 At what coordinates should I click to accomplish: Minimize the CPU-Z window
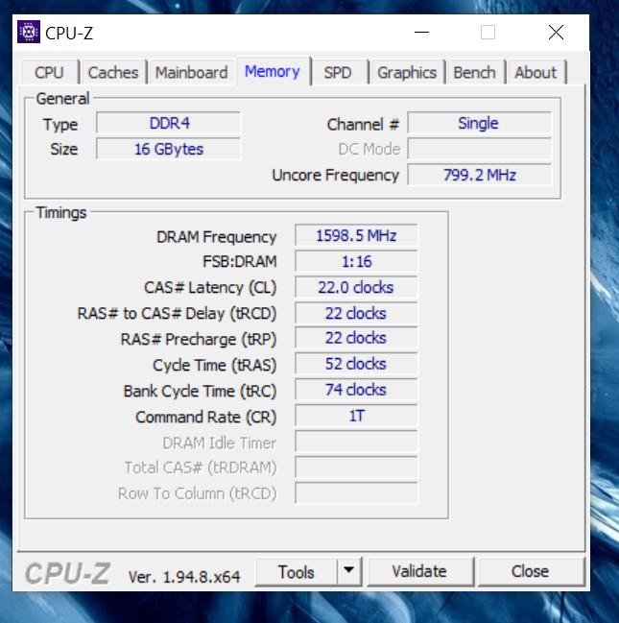click(421, 33)
